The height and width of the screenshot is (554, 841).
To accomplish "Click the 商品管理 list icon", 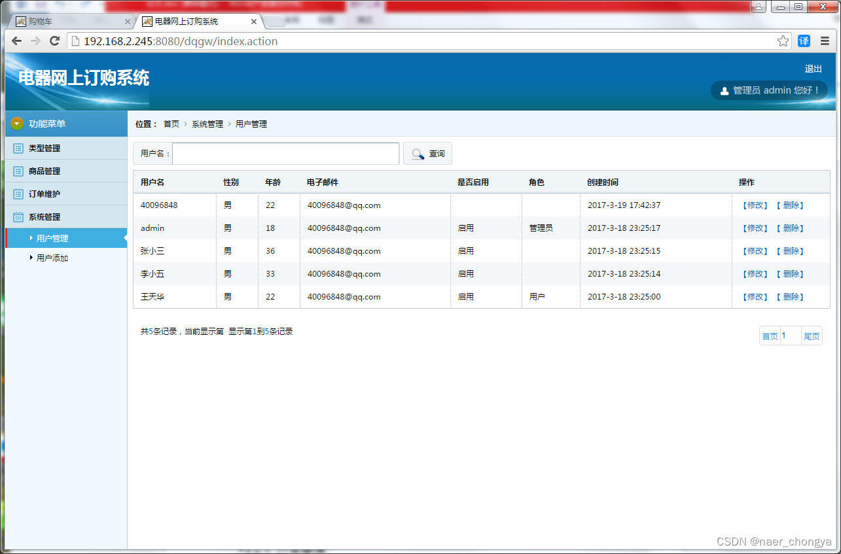I will (18, 171).
